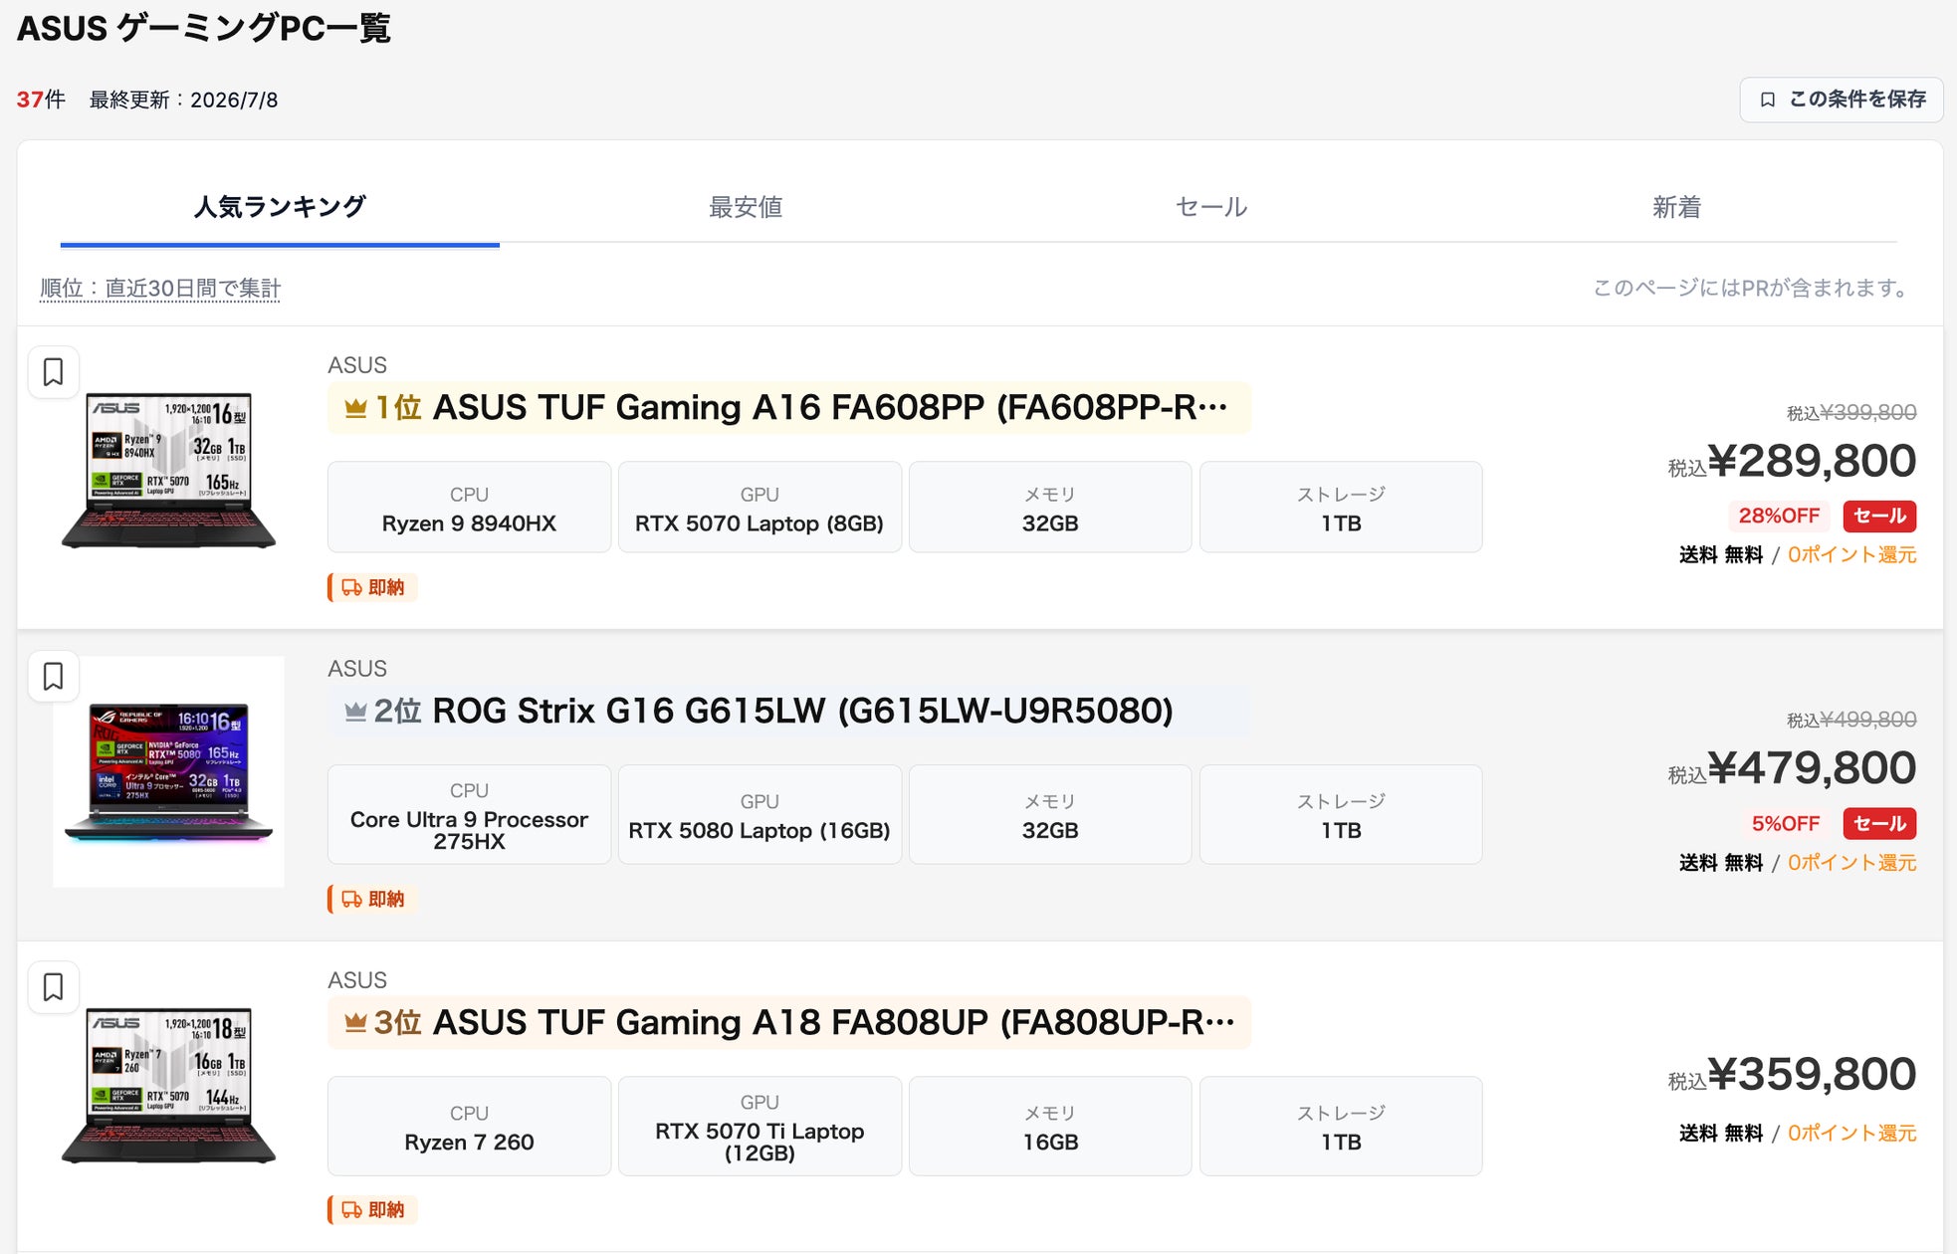Open ROG Strix G16 G615LW product title
1957x1254 pixels.
802,712
